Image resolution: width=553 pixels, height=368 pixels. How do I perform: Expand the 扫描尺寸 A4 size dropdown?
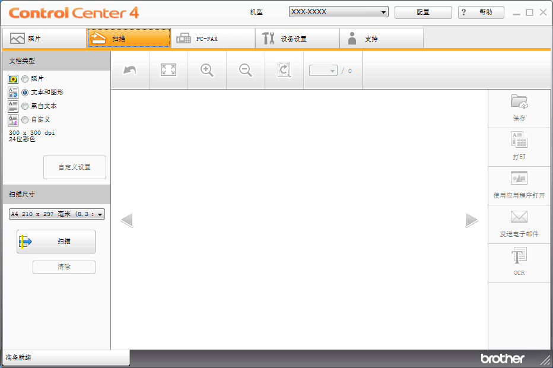[x=57, y=214]
